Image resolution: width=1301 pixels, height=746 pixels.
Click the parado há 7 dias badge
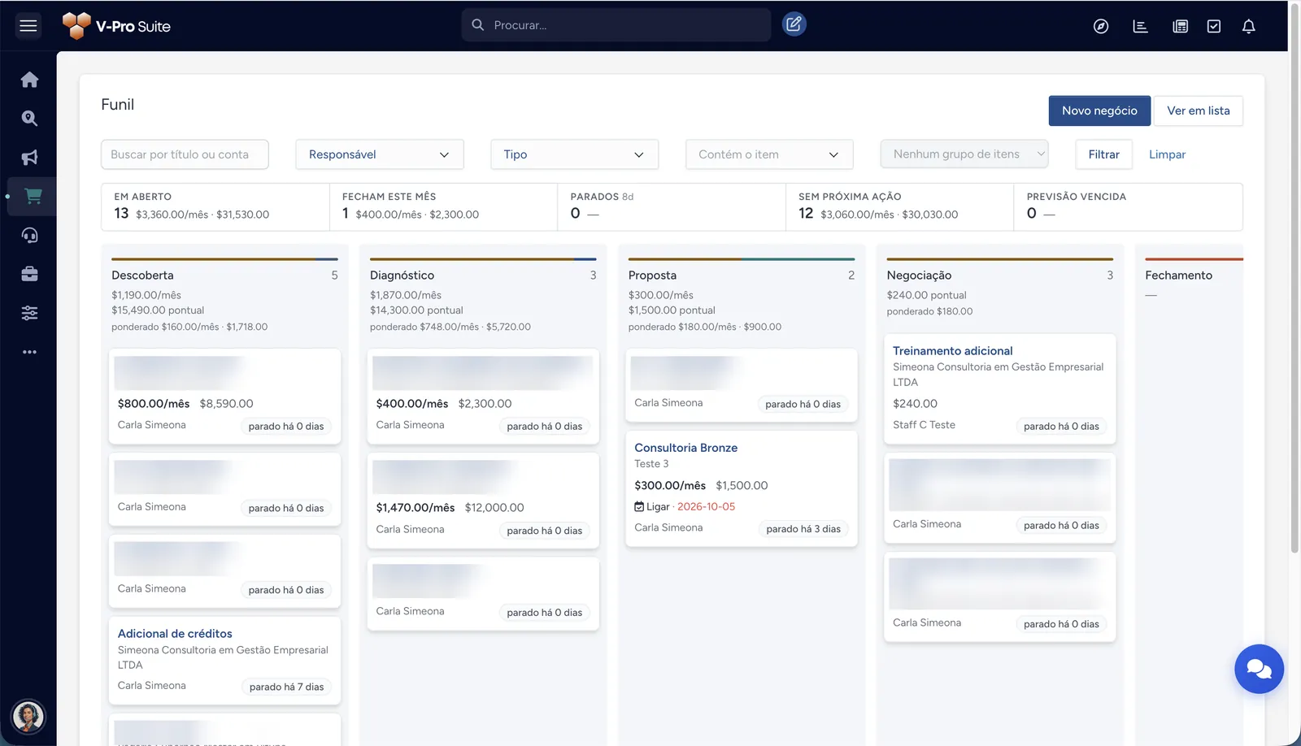pos(286,687)
